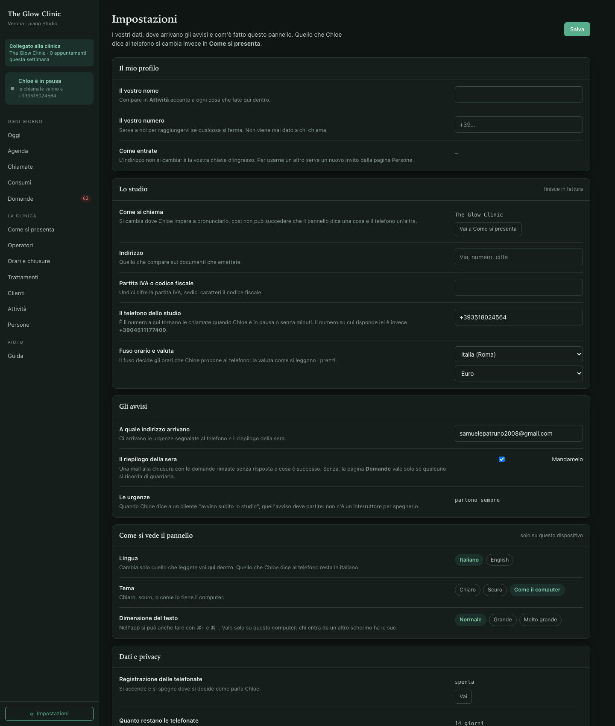615x726 pixels.
Task: Click Vai button under Registrazione delle telefonate
Action: (463, 697)
